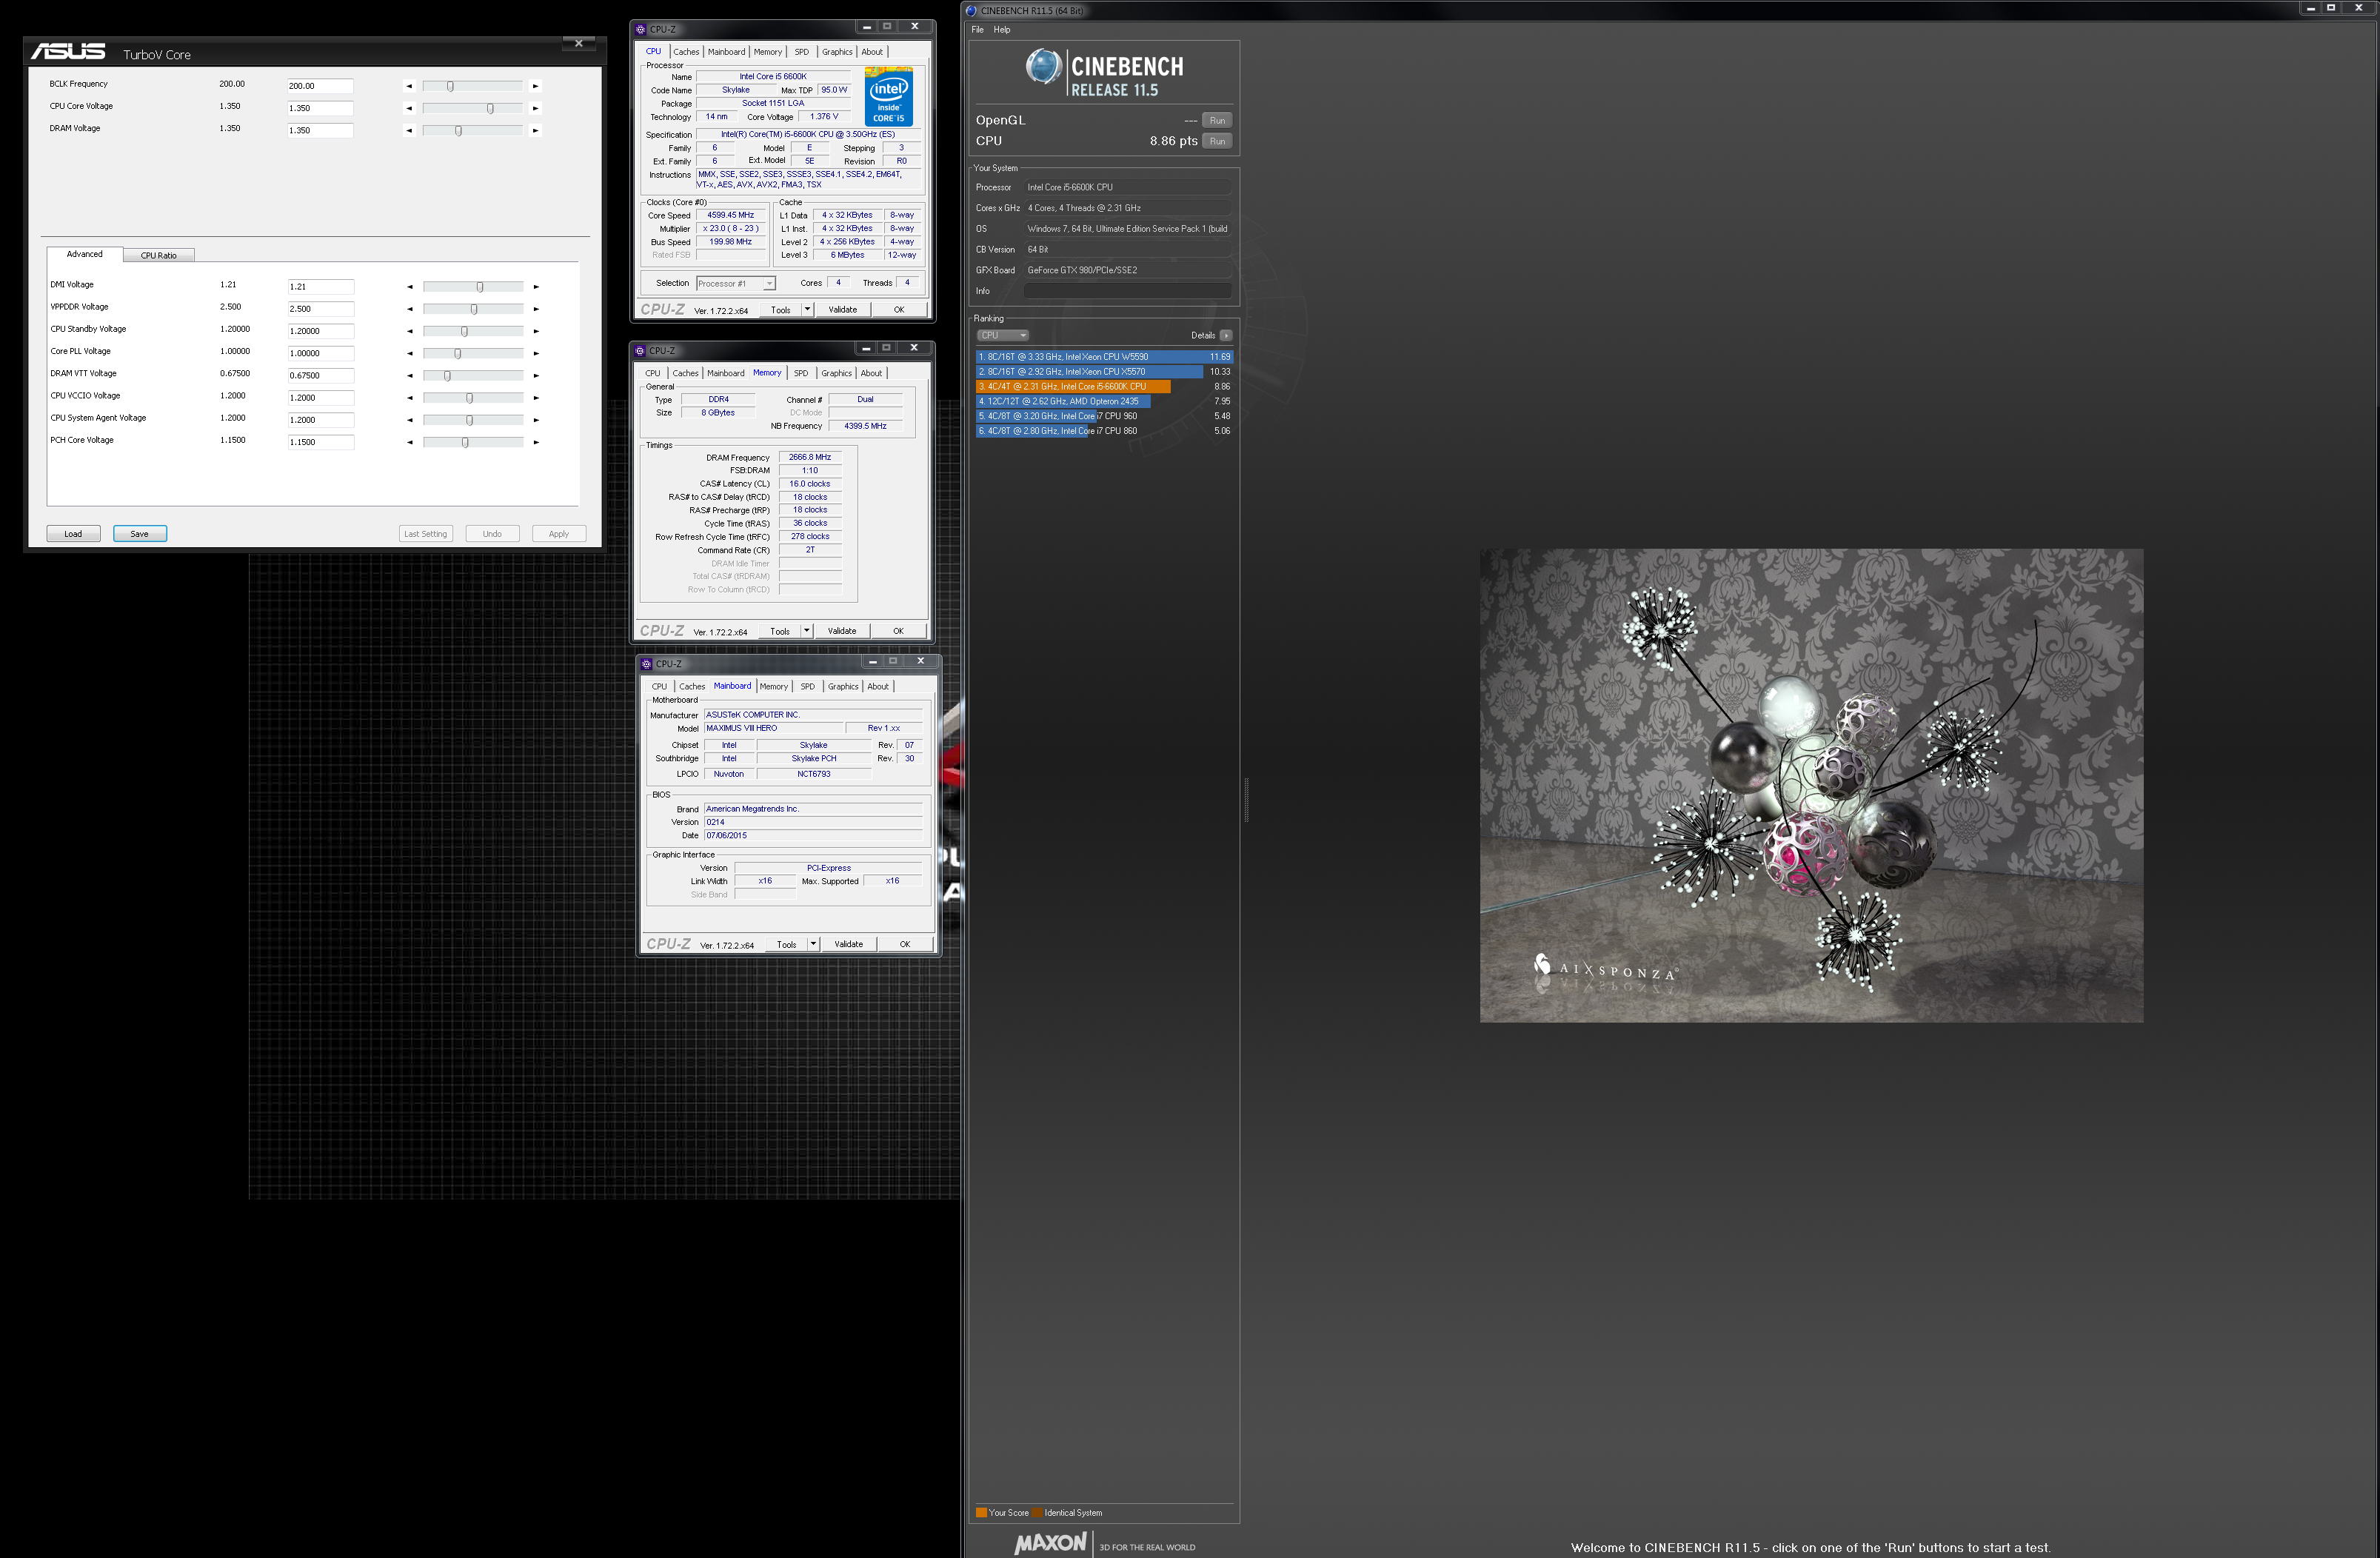Switch to CPU Ratio tab in TurboV
The image size is (2380, 1558).
[158, 256]
